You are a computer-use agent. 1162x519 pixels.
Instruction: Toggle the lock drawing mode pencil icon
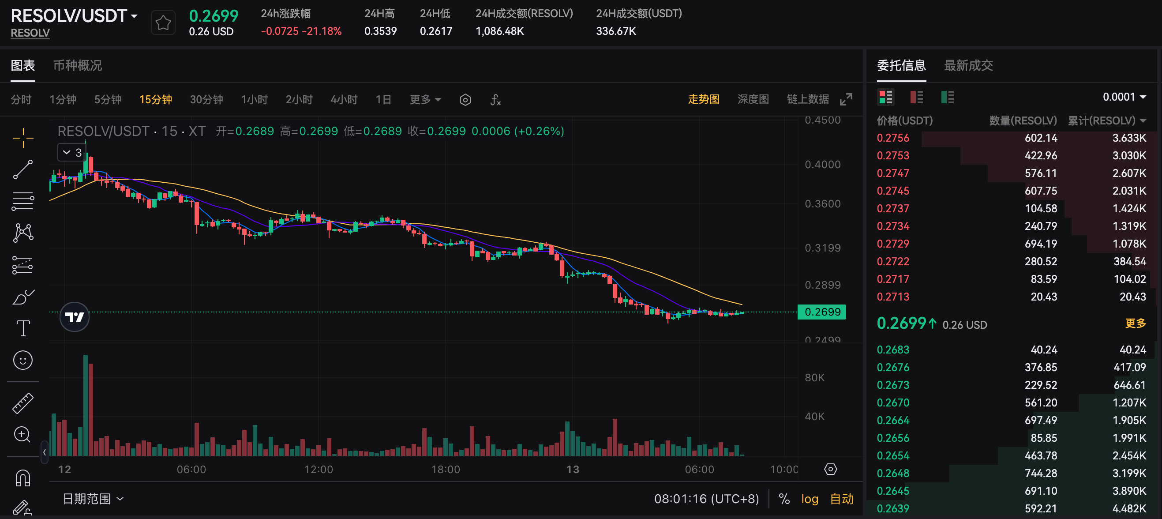[x=22, y=508]
